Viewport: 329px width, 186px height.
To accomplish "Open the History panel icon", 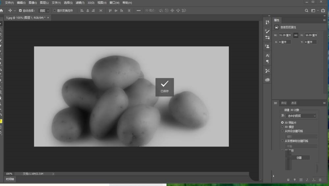I will tap(267, 22).
